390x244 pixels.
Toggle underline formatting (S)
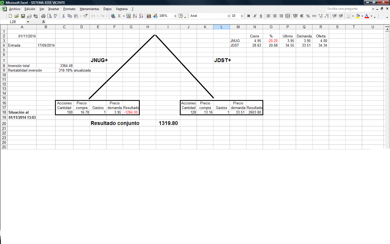click(261, 16)
